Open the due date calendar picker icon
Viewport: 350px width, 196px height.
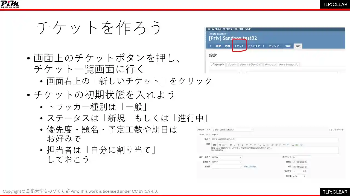[x=306, y=167]
